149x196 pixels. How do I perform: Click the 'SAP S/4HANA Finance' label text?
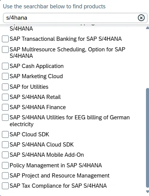coord(38,107)
